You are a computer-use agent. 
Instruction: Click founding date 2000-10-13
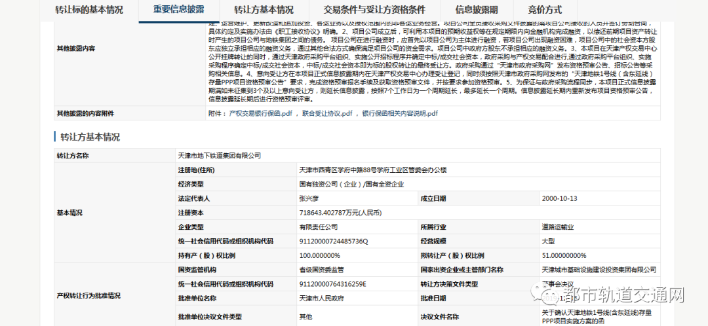559,199
